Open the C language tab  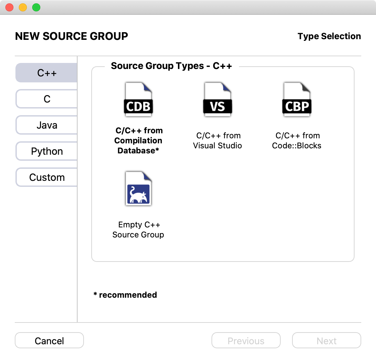47,99
